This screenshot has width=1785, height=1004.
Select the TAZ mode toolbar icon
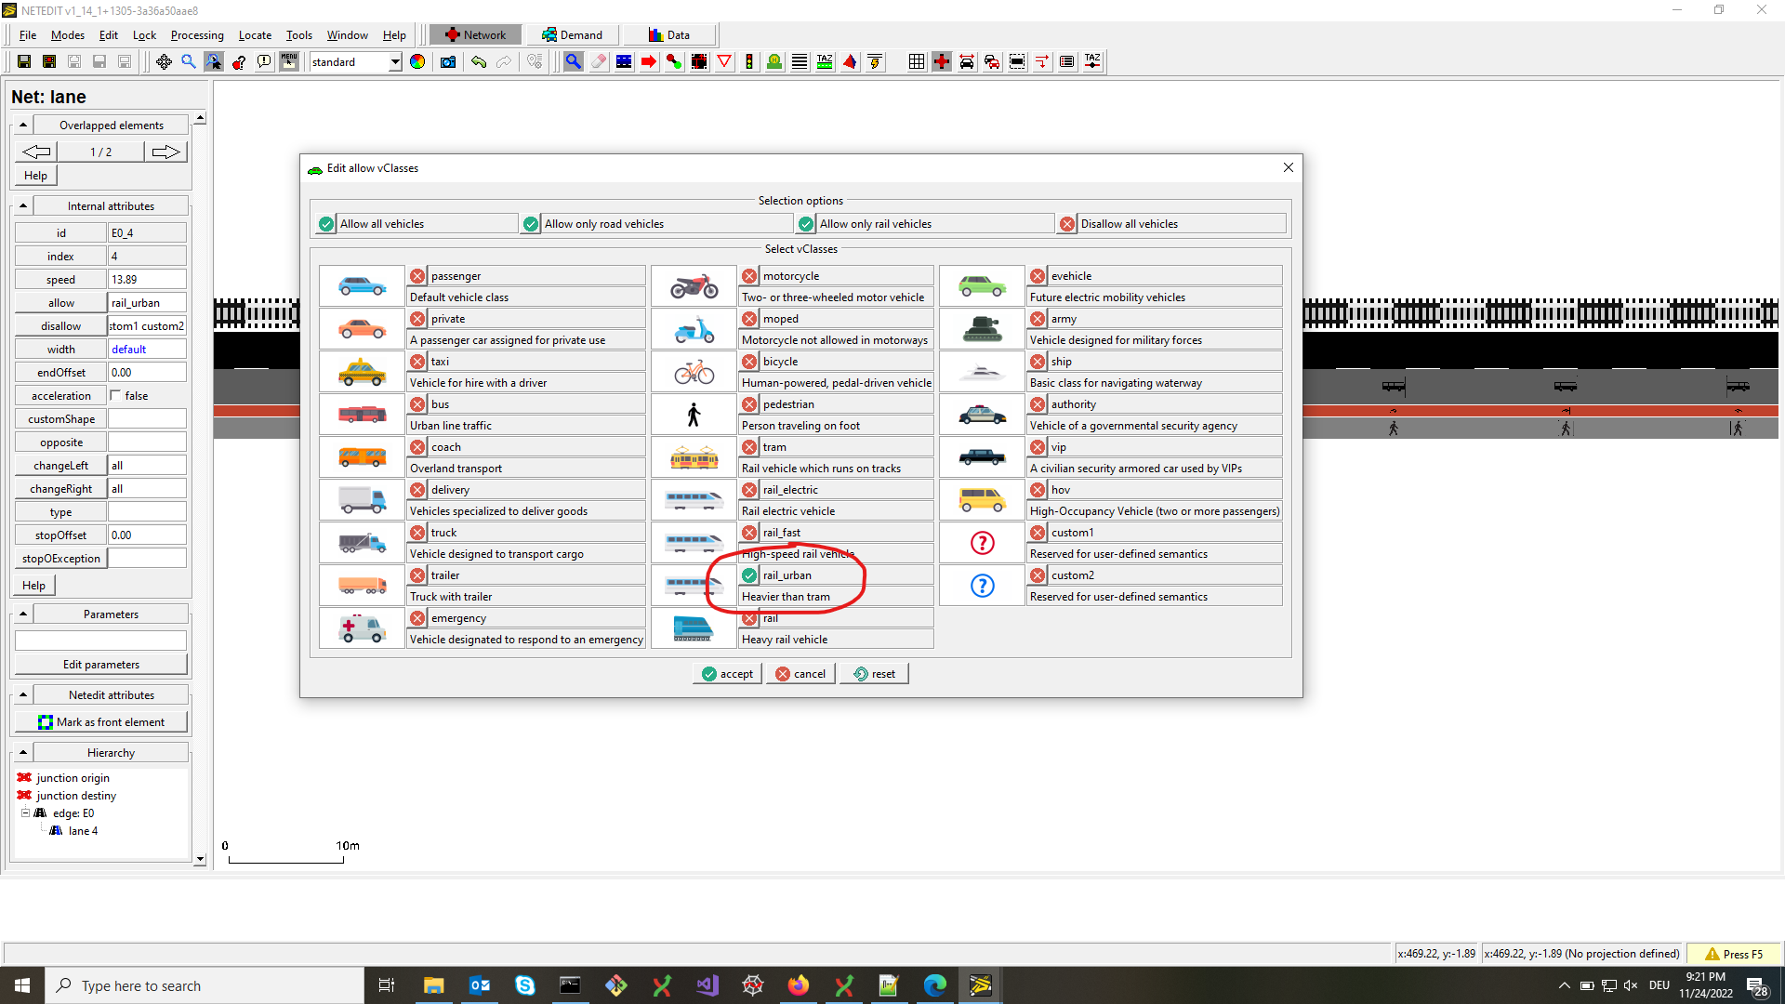pos(825,61)
